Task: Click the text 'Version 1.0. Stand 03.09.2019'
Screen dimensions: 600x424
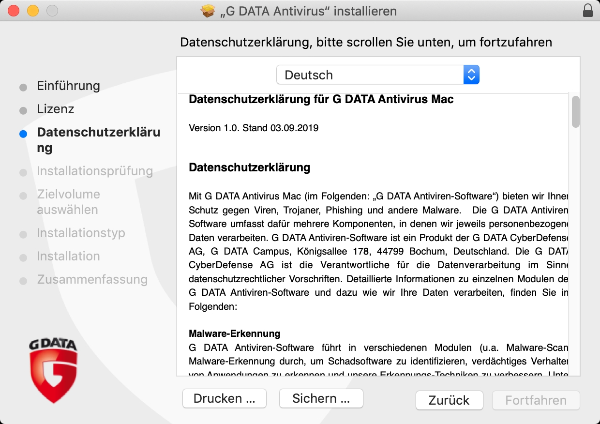Action: (254, 128)
